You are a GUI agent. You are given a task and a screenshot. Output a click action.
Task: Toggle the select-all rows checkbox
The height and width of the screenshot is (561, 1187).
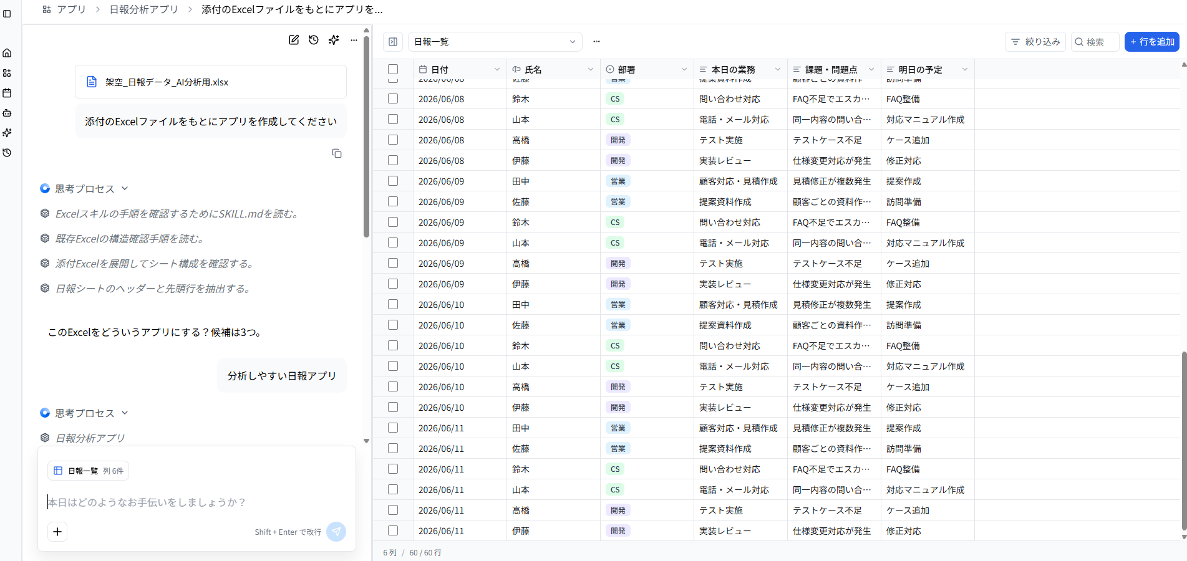click(393, 69)
